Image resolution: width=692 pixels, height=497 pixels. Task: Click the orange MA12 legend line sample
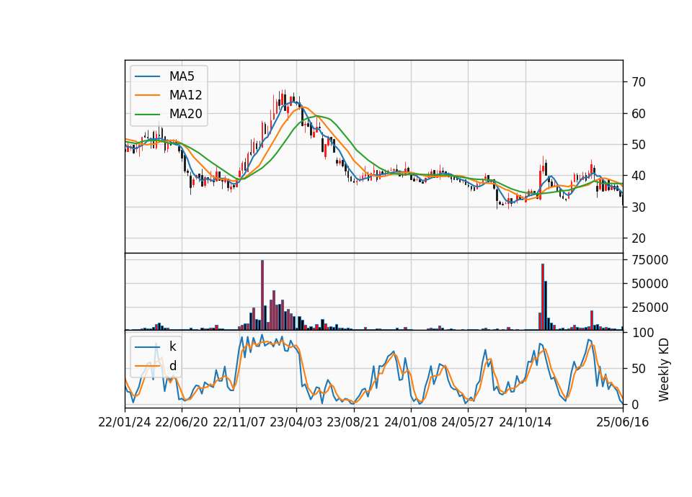tap(147, 95)
